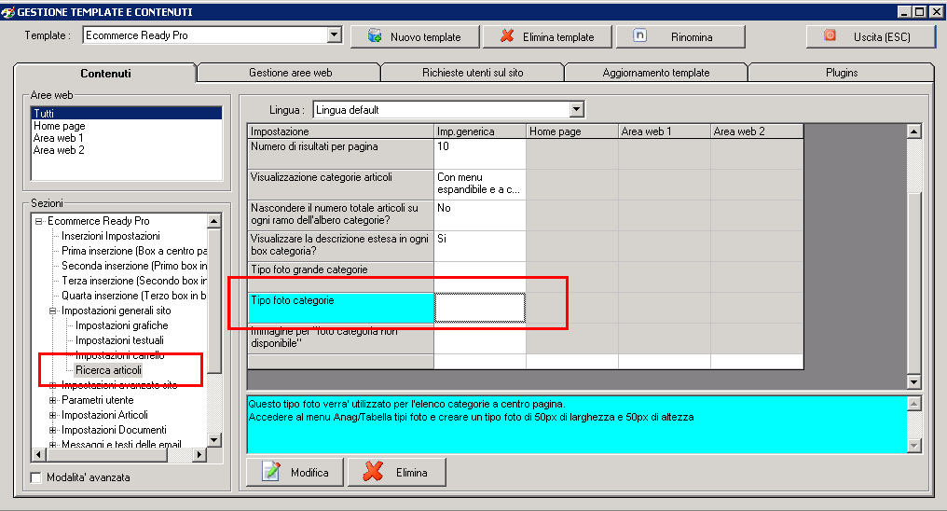This screenshot has width=947, height=511.
Task: Click the Home page column header
Action: 572,131
